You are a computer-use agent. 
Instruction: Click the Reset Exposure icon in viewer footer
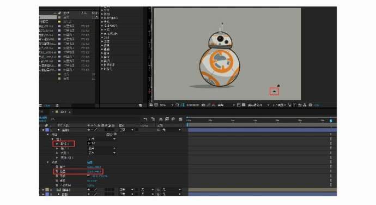click(310, 105)
